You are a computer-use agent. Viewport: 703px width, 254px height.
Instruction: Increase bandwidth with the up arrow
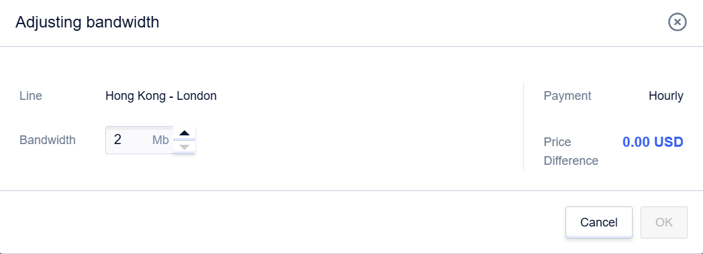[184, 133]
